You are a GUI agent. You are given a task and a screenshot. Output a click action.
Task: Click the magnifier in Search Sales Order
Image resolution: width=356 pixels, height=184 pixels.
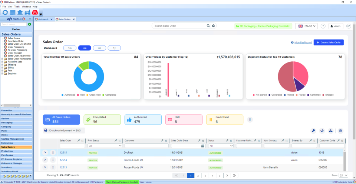[208, 26]
